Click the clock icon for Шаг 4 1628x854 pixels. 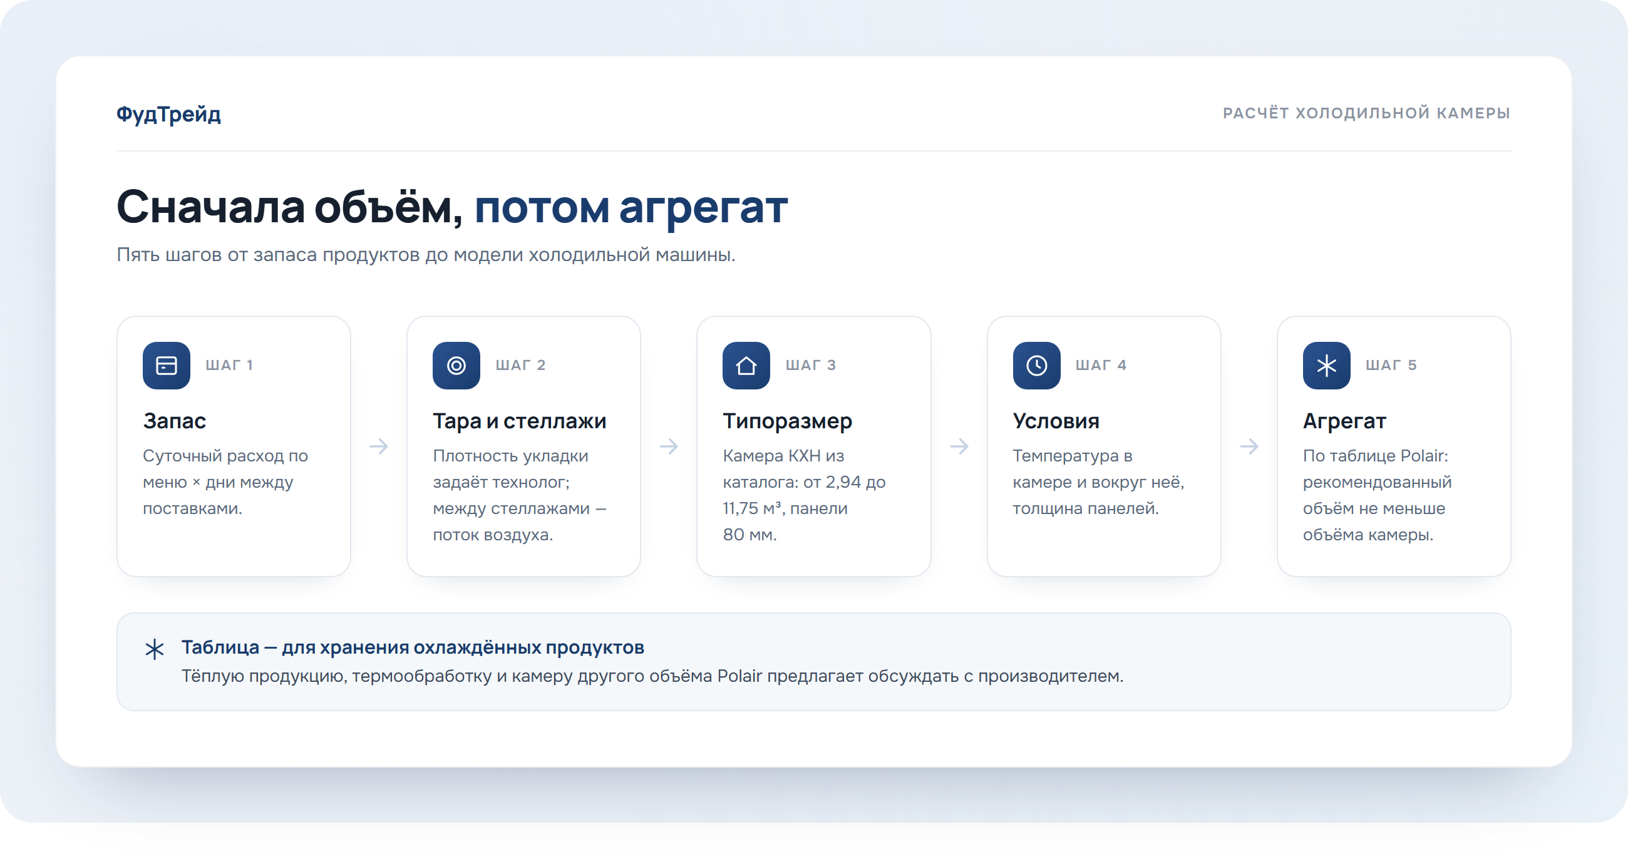[1036, 366]
